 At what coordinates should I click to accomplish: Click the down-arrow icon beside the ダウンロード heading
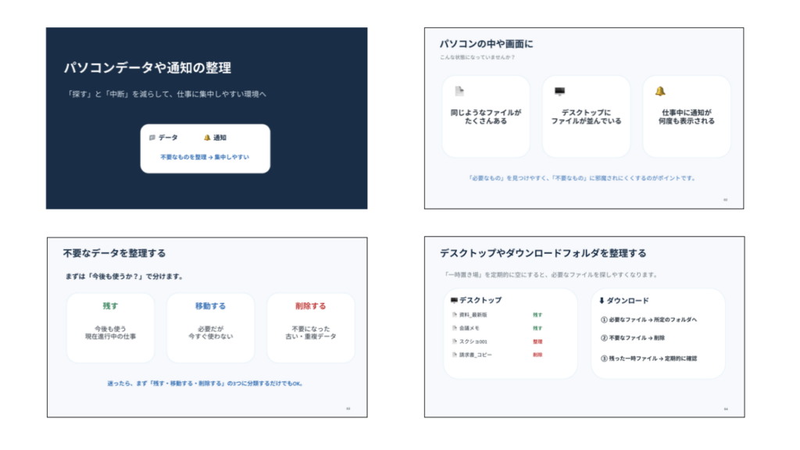[602, 301]
